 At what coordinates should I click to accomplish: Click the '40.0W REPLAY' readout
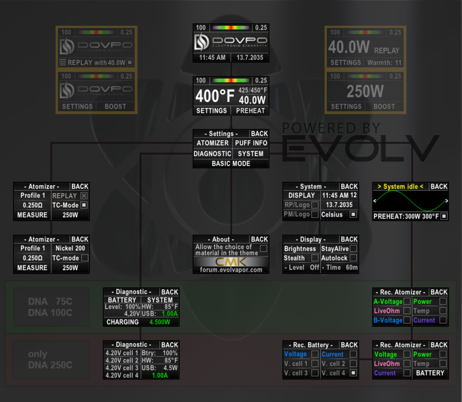364,47
